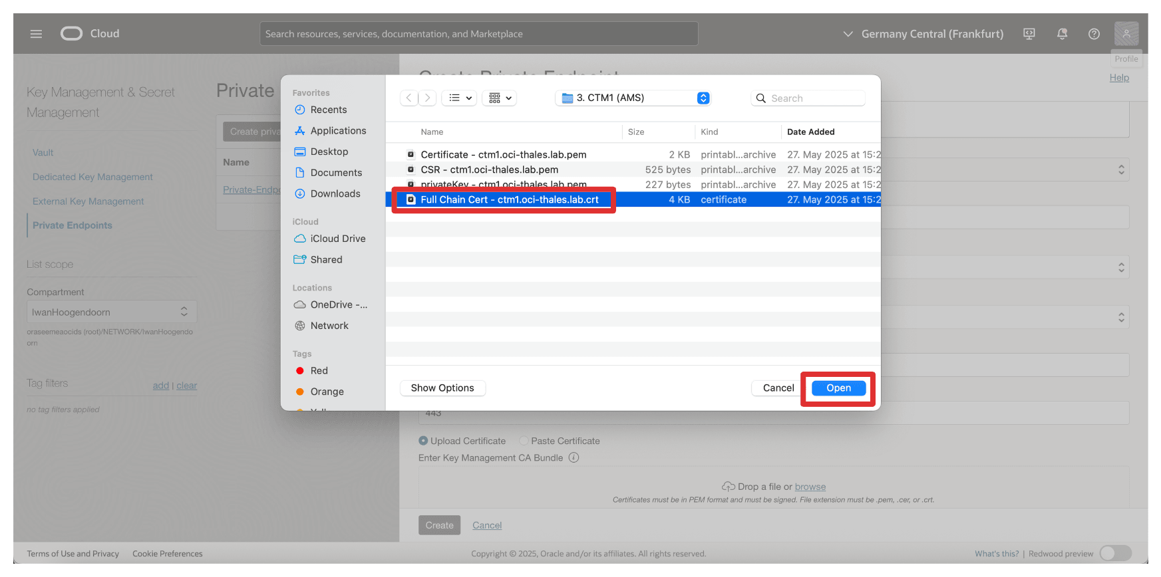Open the 3. CTM1 (AMS) folder path popup

[x=633, y=98]
